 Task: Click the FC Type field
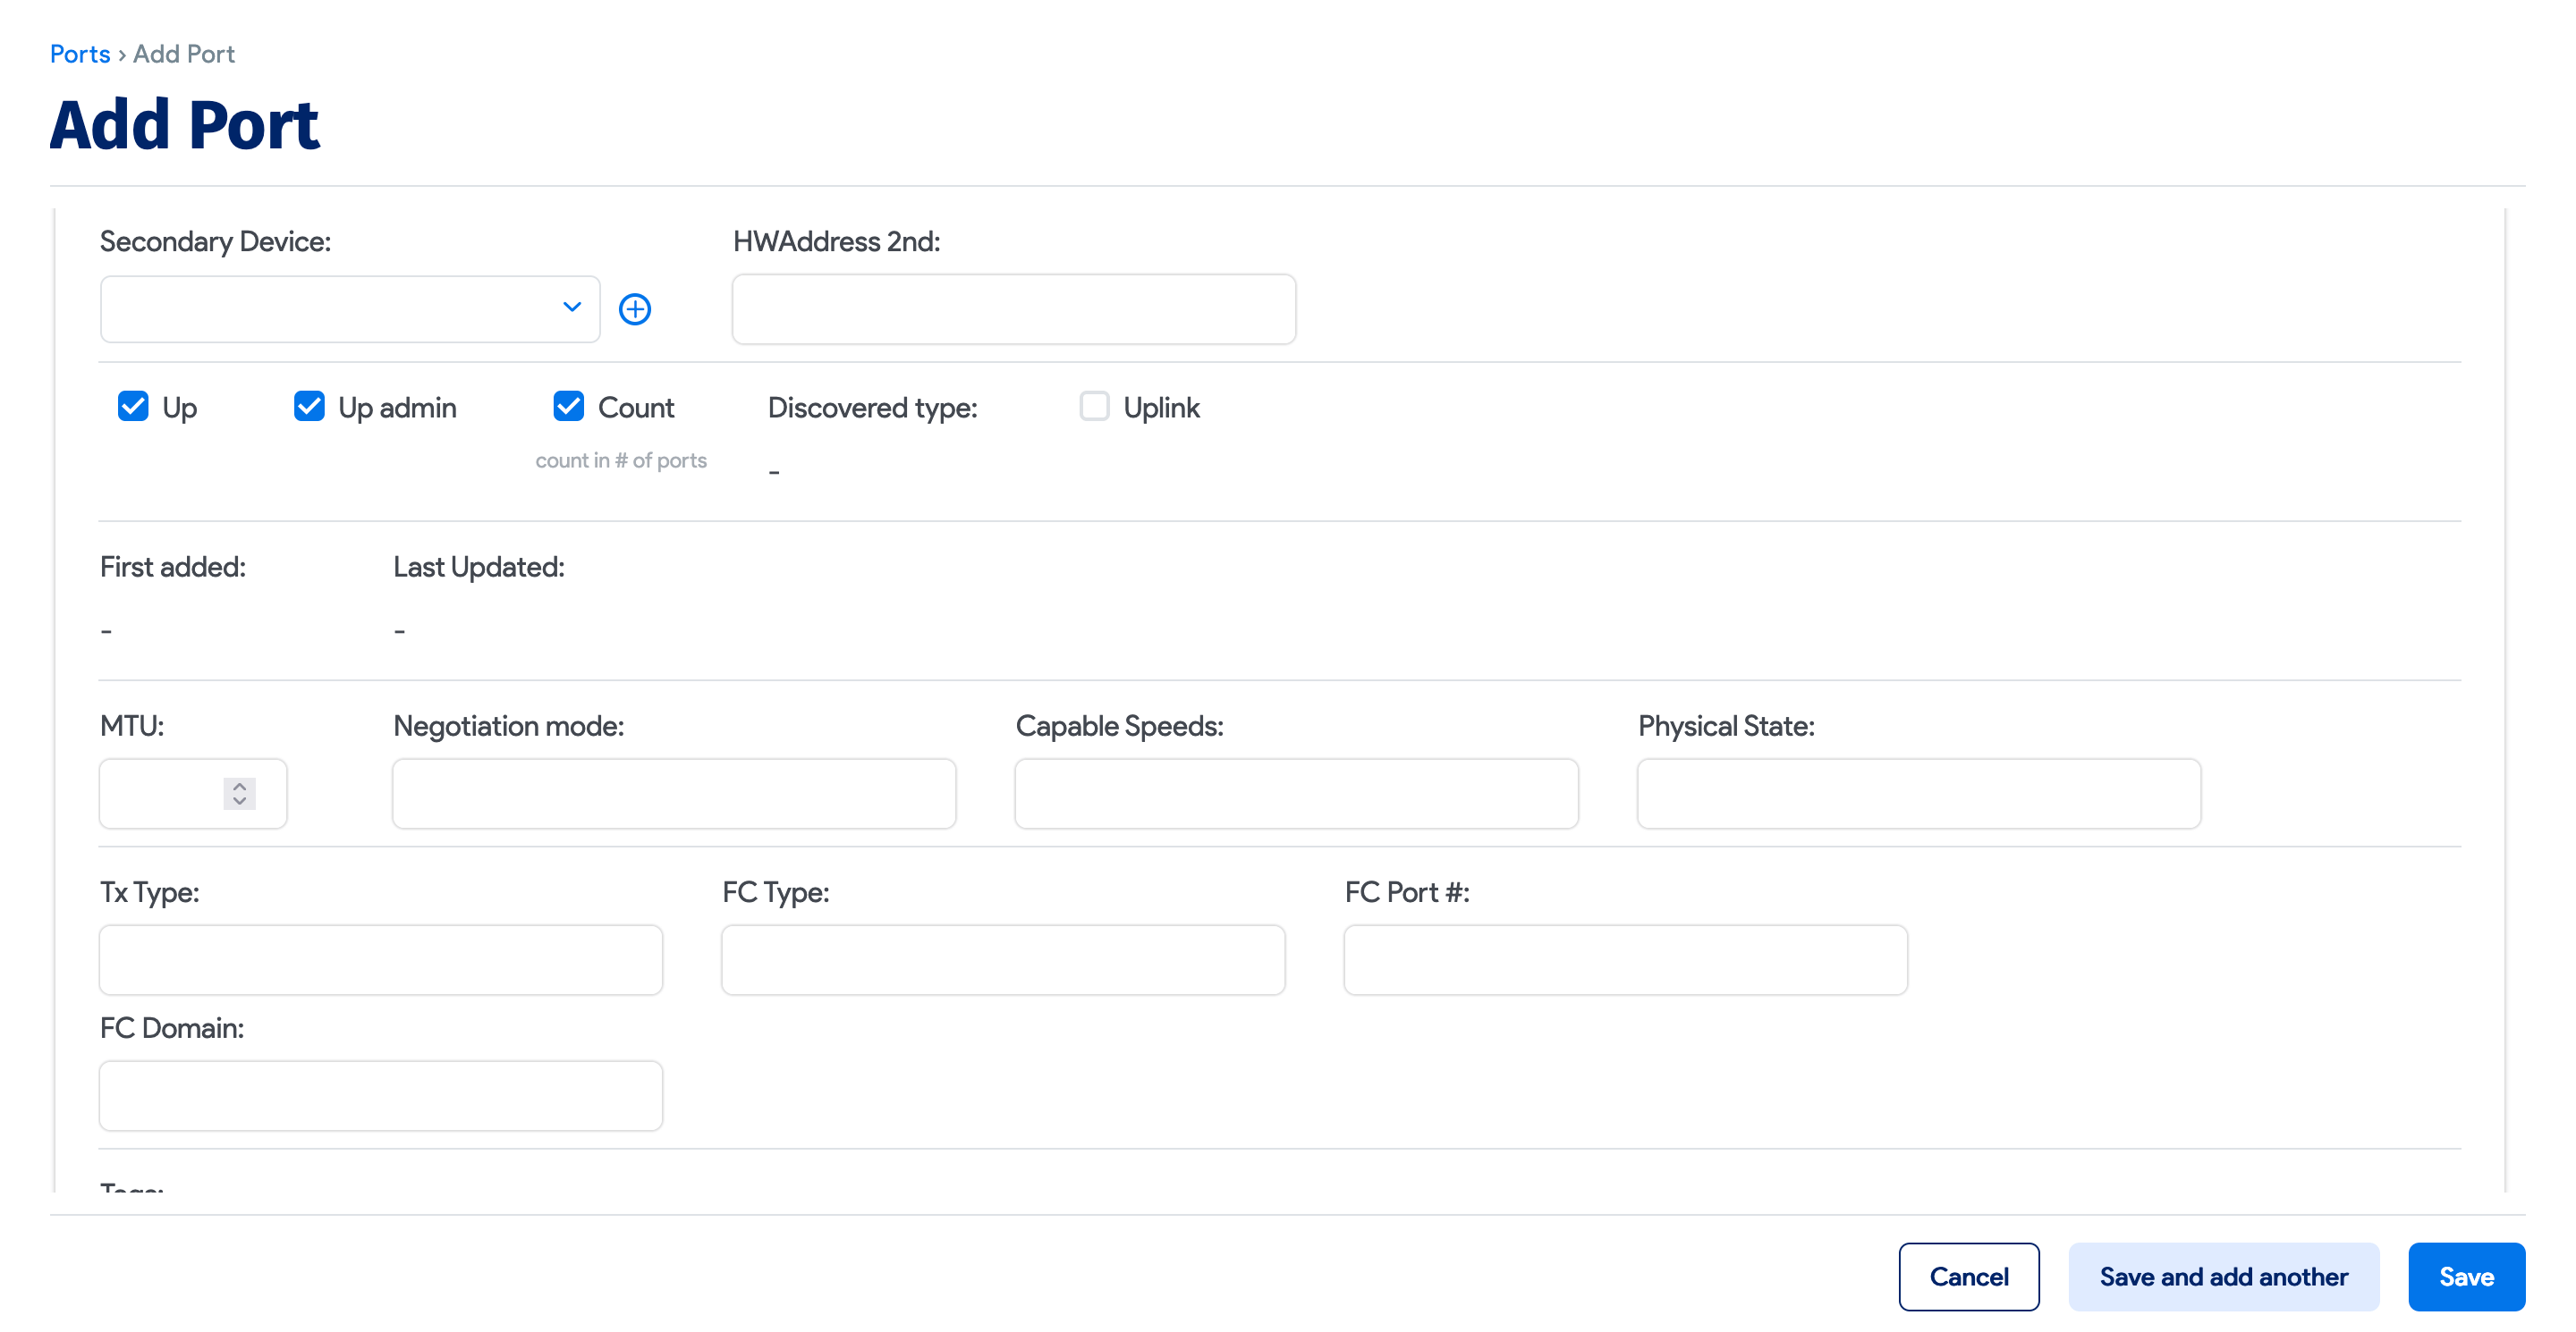[x=1003, y=959]
